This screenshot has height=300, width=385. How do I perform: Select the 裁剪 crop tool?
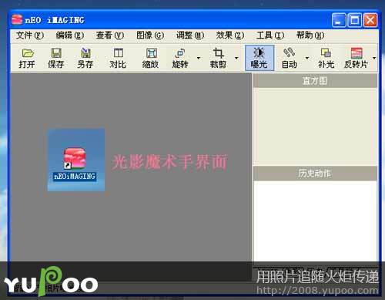(218, 58)
